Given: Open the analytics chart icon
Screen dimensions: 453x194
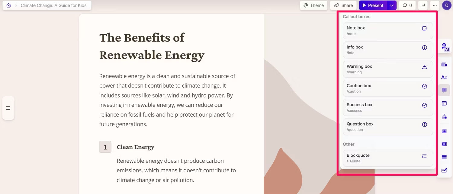Looking at the screenshot, I should (423, 5).
